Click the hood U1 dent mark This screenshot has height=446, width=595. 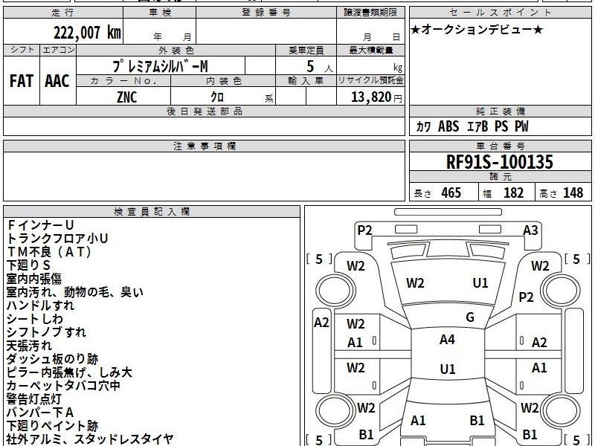point(480,283)
